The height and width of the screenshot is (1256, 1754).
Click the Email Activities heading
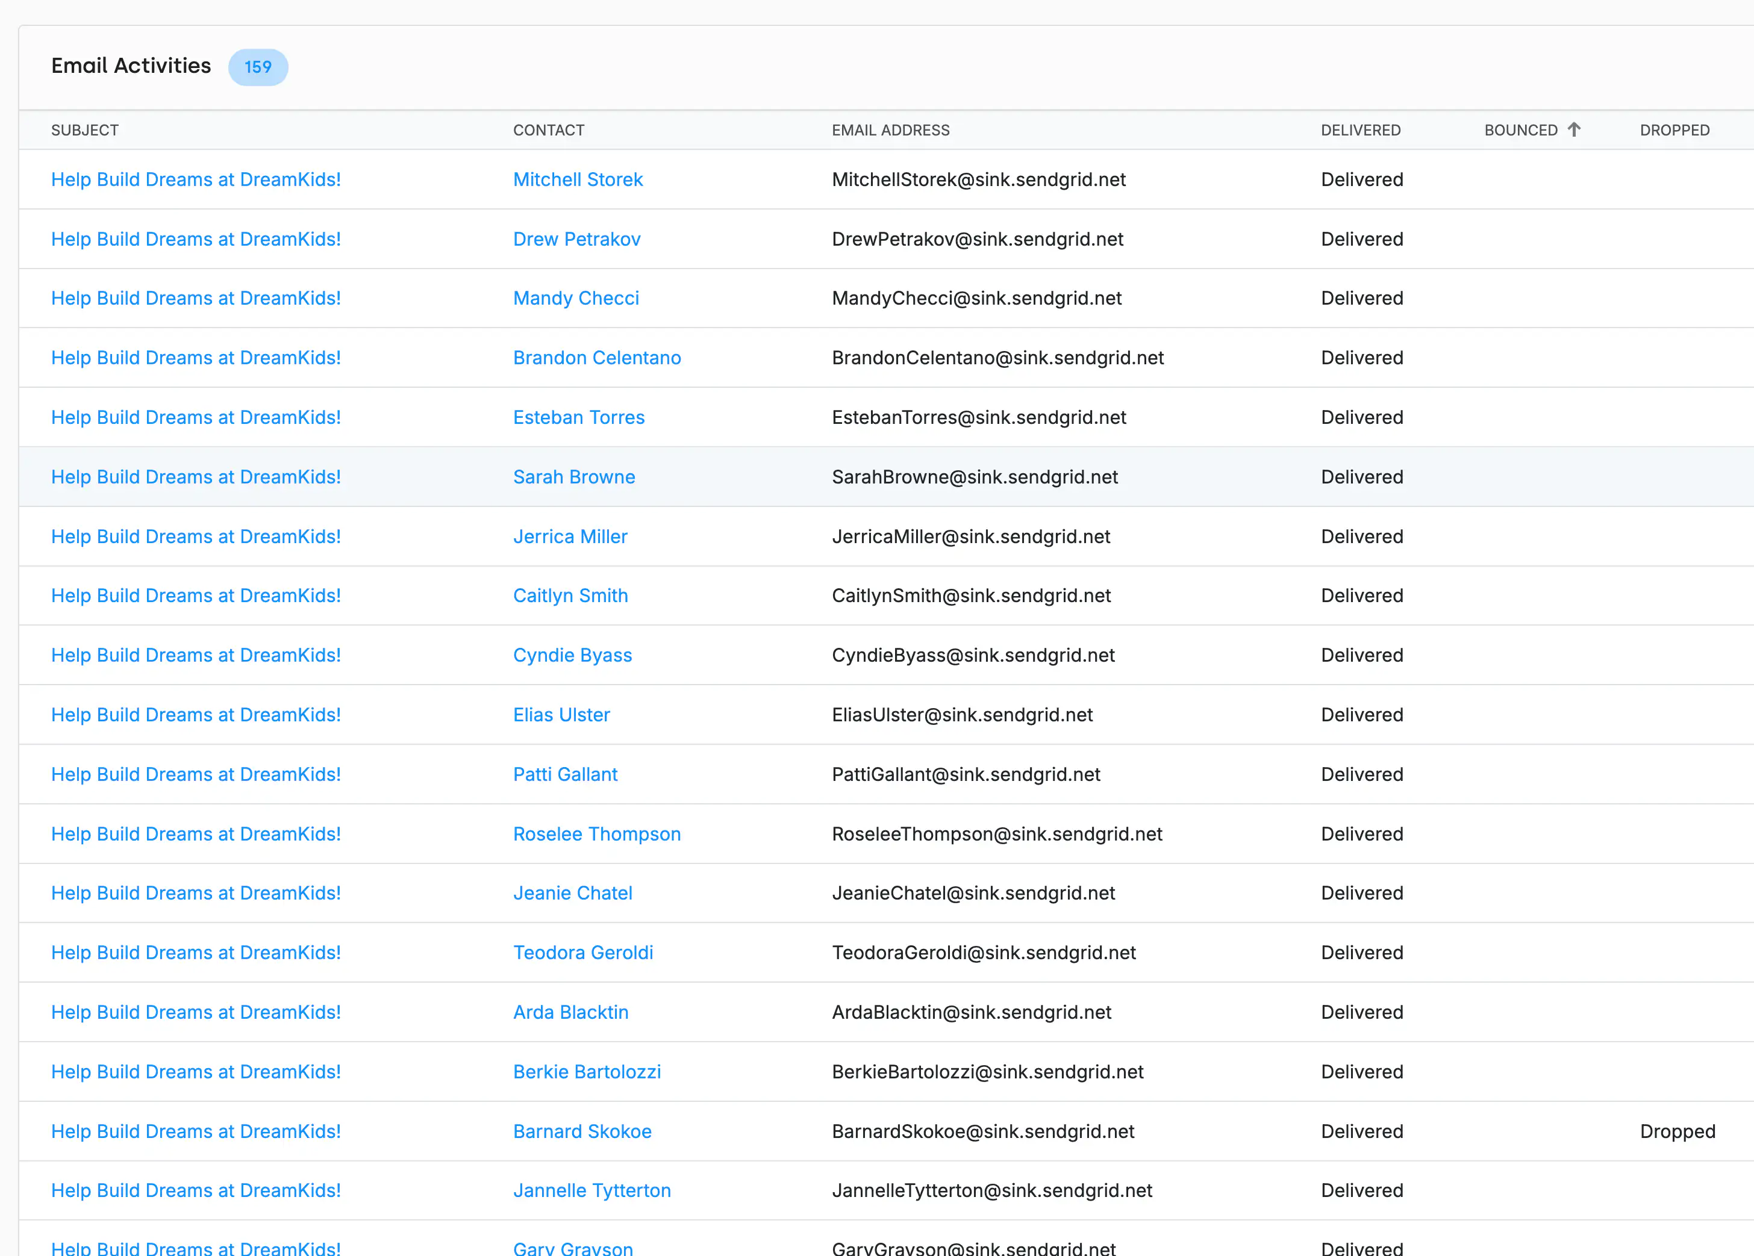pyautogui.click(x=131, y=66)
